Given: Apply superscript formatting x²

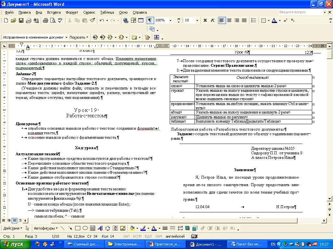Looking at the screenshot, I should click(285, 20).
